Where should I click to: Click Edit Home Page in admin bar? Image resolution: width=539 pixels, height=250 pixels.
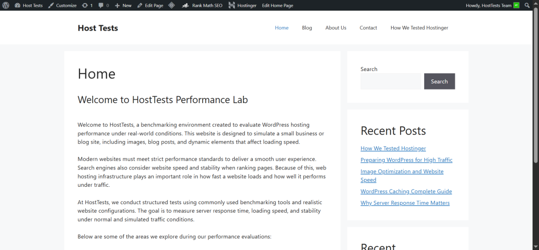click(x=277, y=5)
